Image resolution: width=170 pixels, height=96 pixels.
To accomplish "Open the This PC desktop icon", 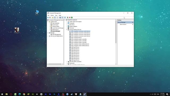I will coord(37,13).
